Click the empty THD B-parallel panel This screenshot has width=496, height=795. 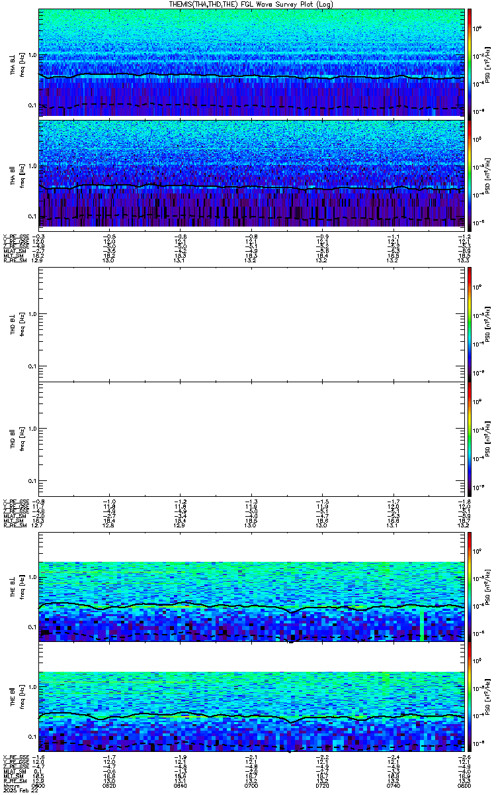(252, 439)
